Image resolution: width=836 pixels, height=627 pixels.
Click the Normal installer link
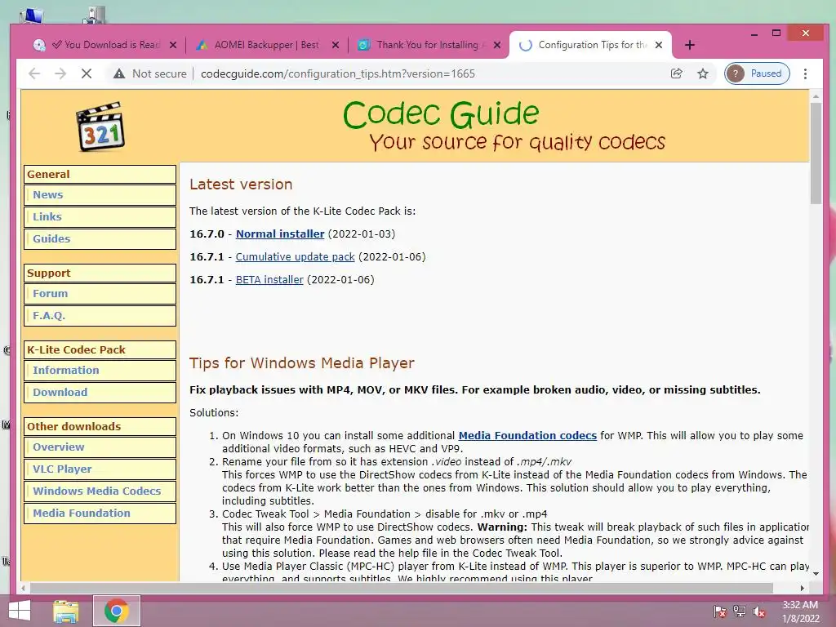280,234
